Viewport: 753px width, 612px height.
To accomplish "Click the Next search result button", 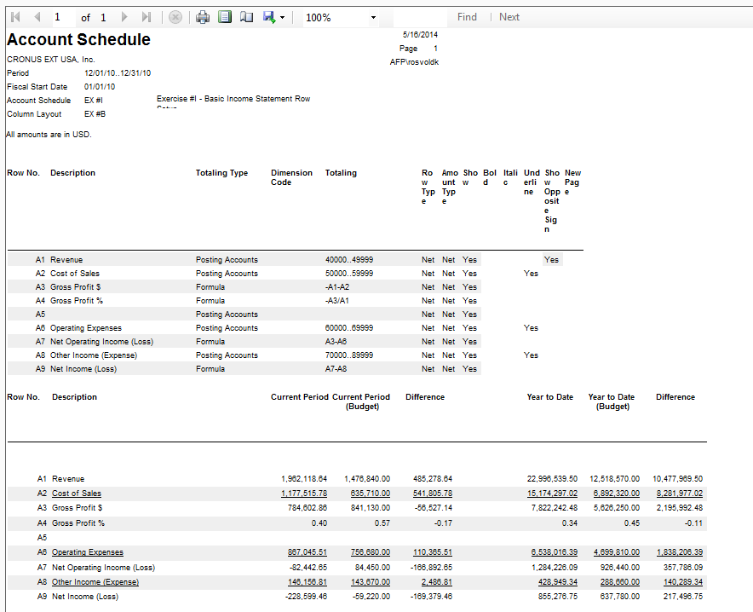I will [509, 17].
